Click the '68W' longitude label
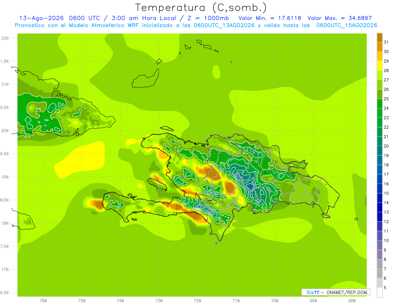The height and width of the screenshot is (305, 395). (352, 301)
